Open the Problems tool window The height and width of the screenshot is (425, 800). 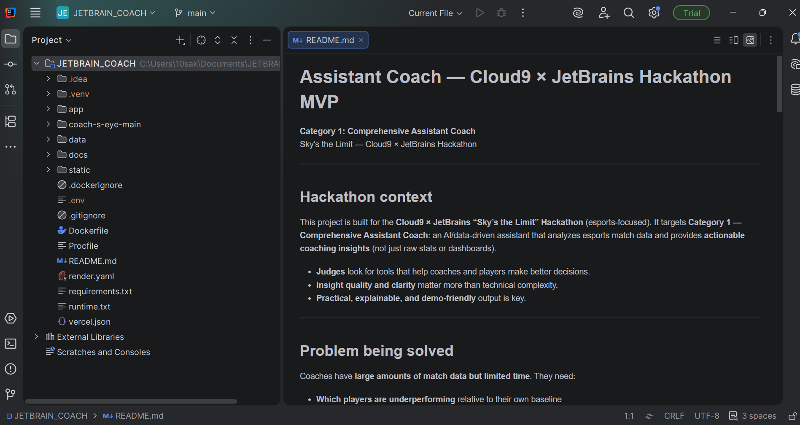tap(11, 369)
